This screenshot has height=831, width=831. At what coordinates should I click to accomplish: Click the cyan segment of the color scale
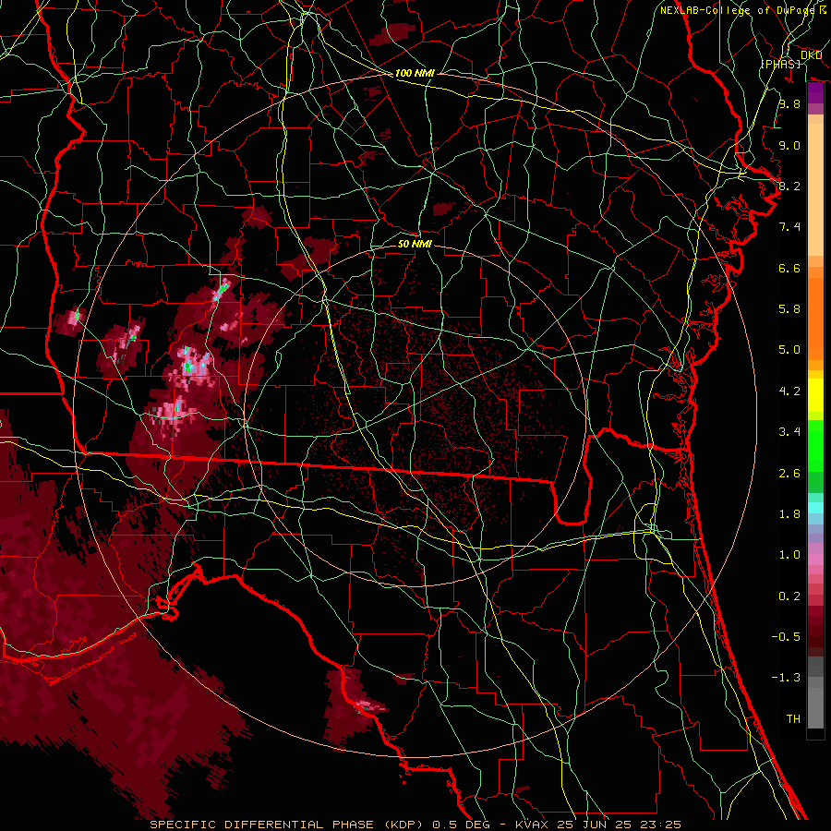coord(815,508)
